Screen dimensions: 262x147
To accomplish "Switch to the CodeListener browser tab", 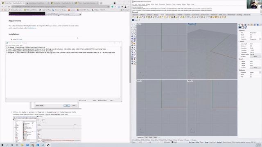I will point(37,3).
